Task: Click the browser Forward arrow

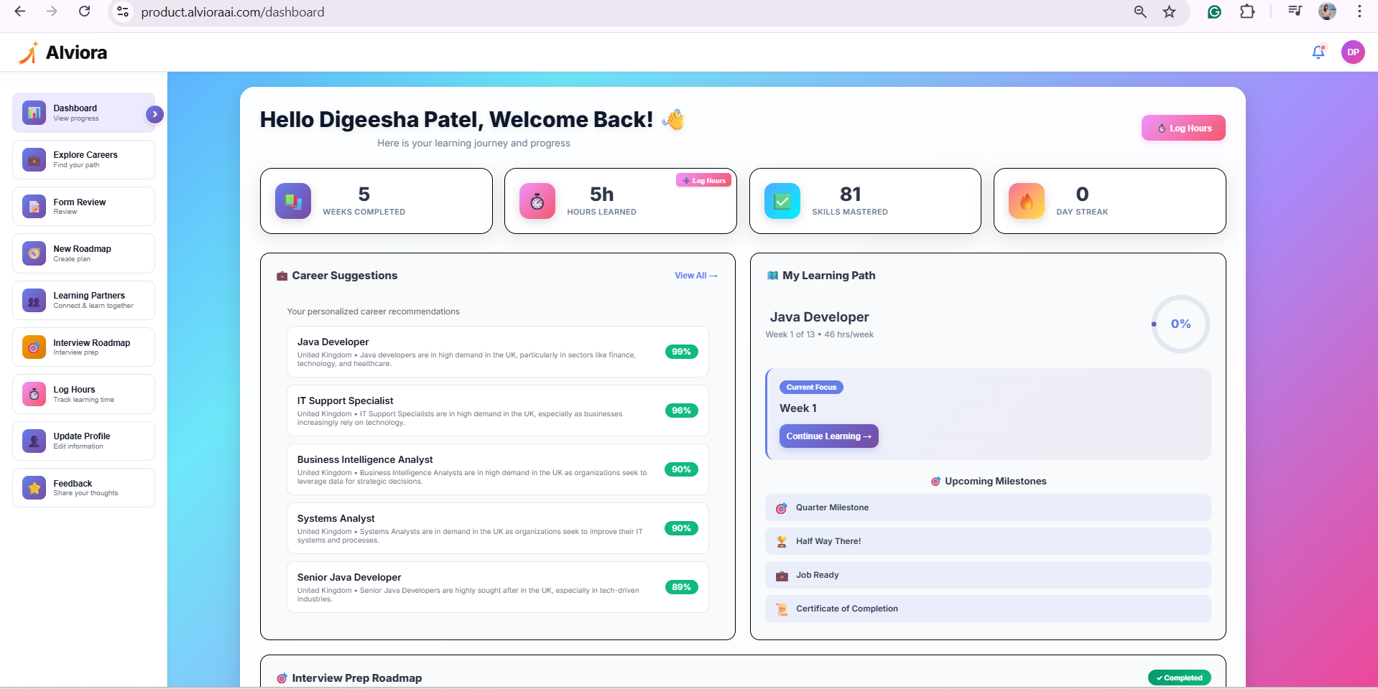Action: point(52,11)
